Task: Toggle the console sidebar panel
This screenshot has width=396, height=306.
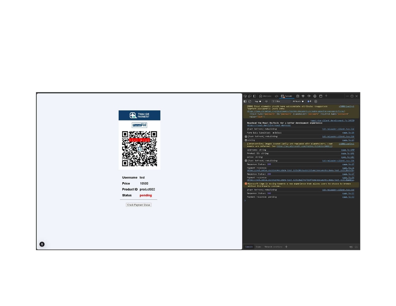Action: click(245, 101)
